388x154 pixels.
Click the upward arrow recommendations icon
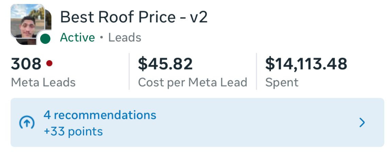27,123
